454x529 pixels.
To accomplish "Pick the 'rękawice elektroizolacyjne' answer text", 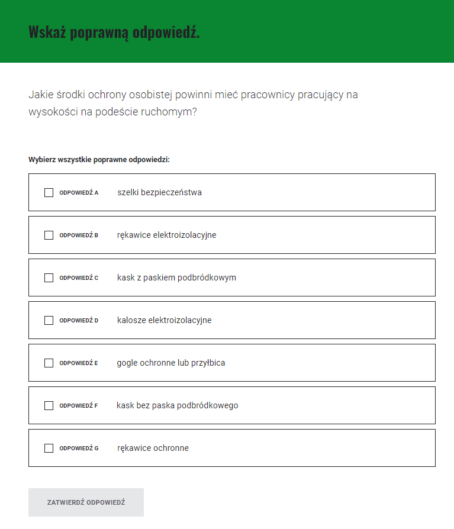I will [166, 235].
